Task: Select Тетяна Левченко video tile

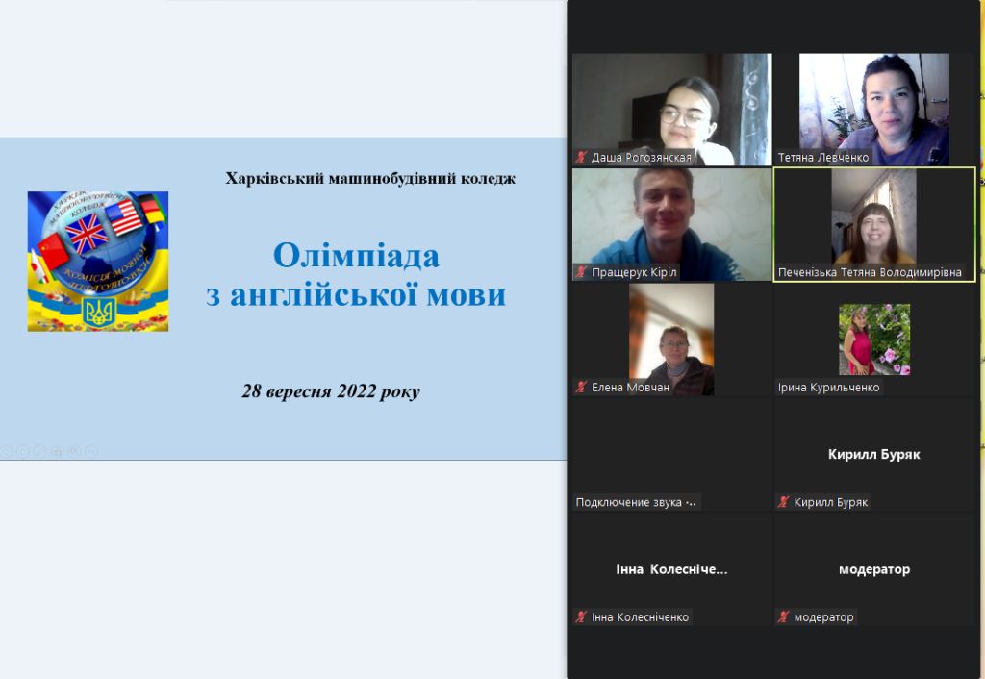Action: click(x=873, y=110)
